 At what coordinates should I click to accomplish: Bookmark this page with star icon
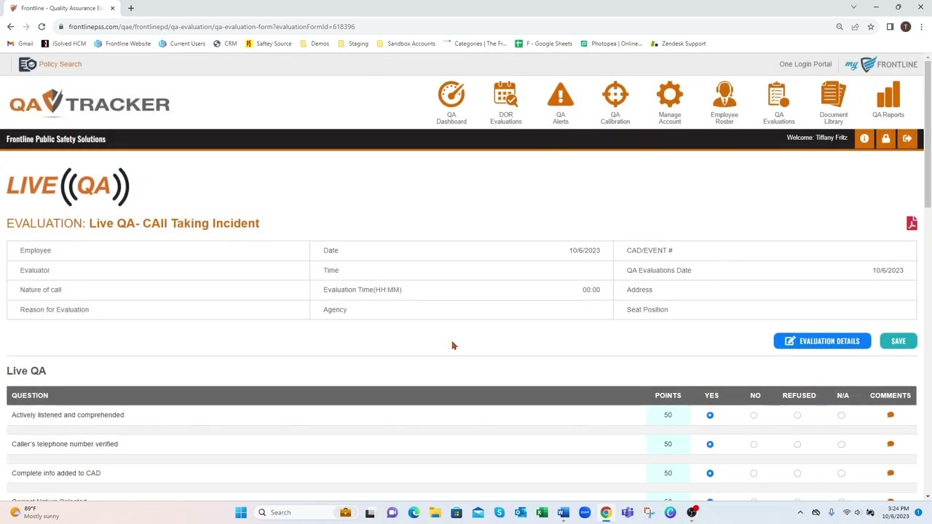coord(870,27)
